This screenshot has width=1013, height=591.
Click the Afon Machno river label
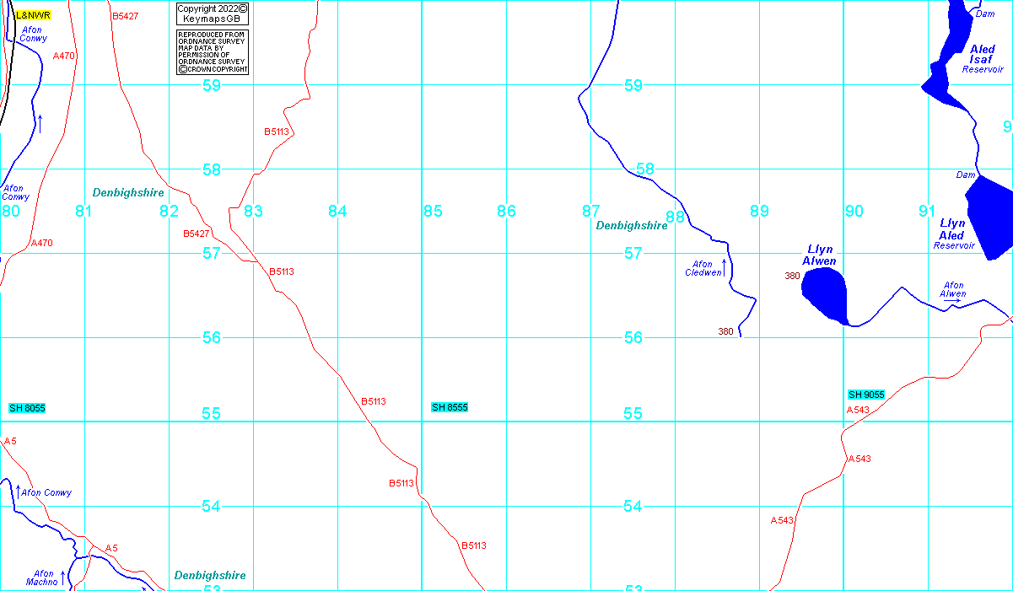click(42, 578)
